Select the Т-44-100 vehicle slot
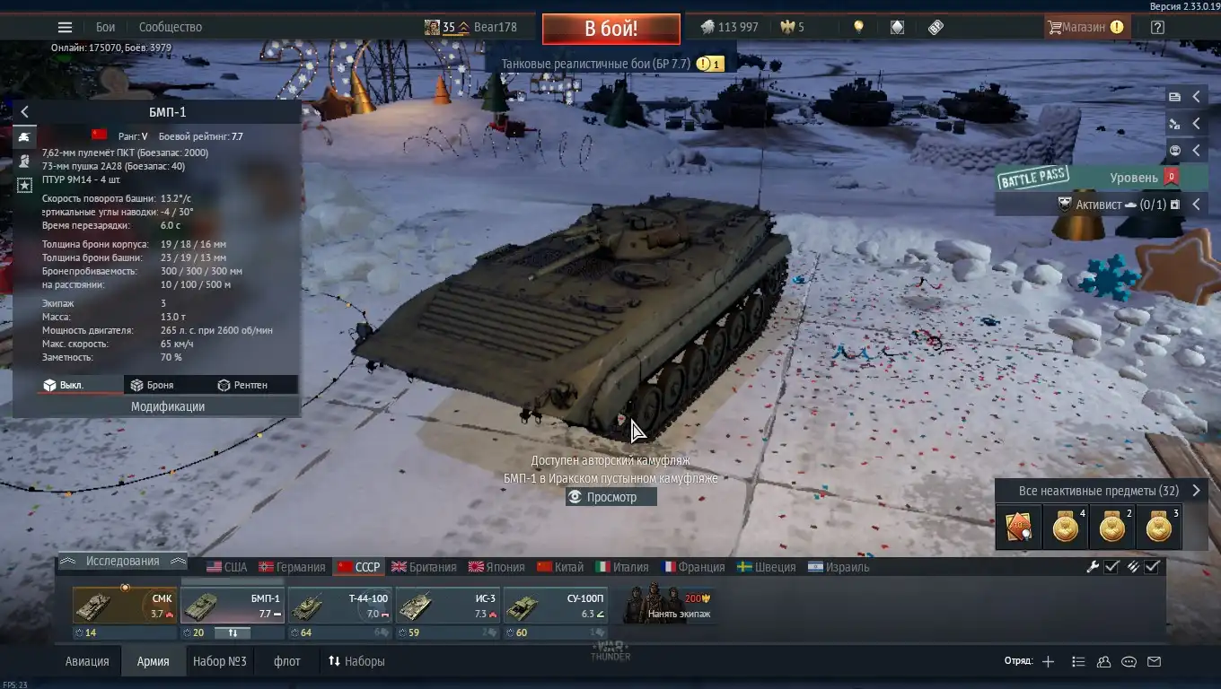 [339, 606]
